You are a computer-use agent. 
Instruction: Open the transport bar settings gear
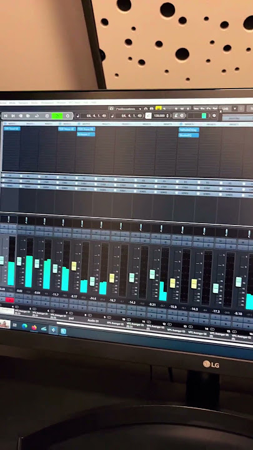(214, 116)
